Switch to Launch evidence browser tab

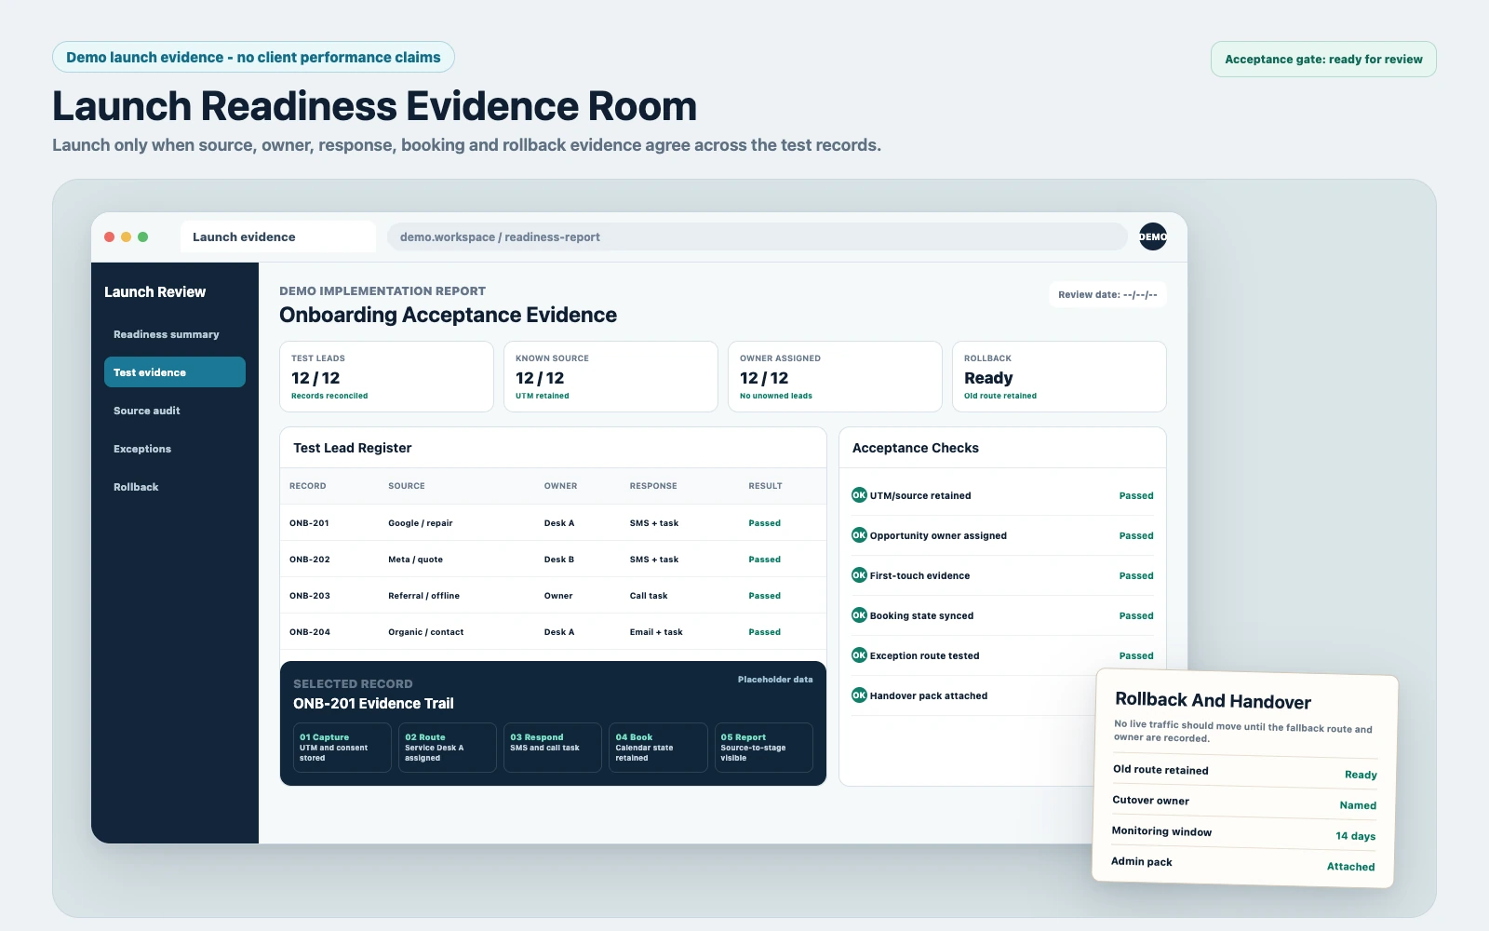(277, 237)
